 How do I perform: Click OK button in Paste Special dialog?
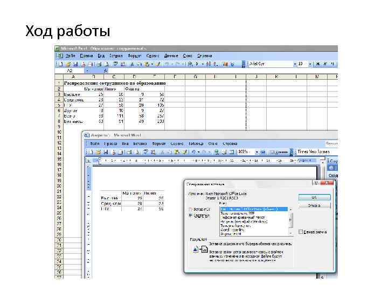pyautogui.click(x=314, y=197)
